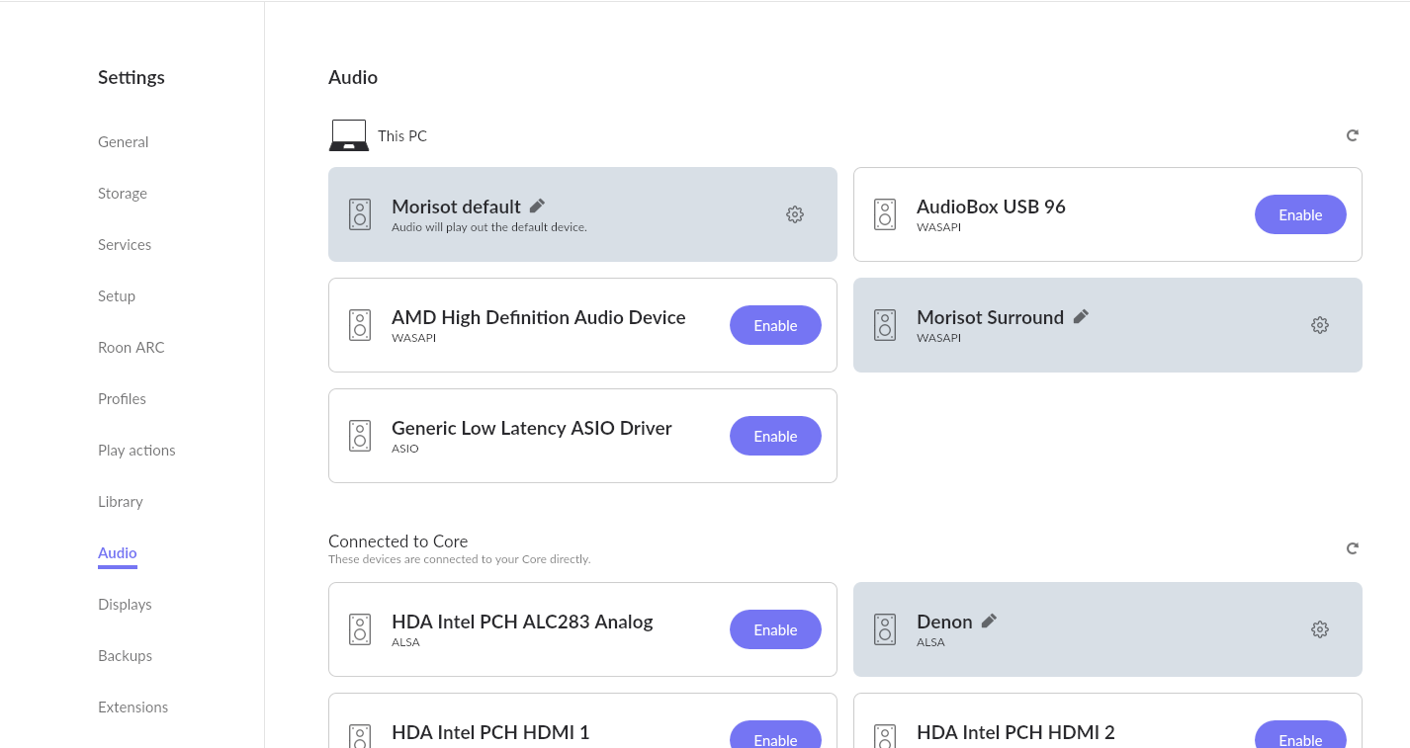This screenshot has width=1410, height=748.
Task: Go to General settings
Action: (124, 142)
